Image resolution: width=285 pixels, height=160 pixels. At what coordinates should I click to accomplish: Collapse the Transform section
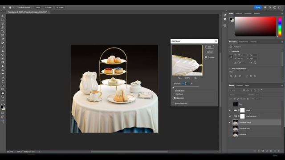pyautogui.click(x=230, y=52)
